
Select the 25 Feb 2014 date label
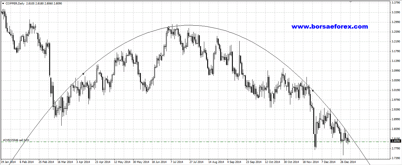pos(46,162)
